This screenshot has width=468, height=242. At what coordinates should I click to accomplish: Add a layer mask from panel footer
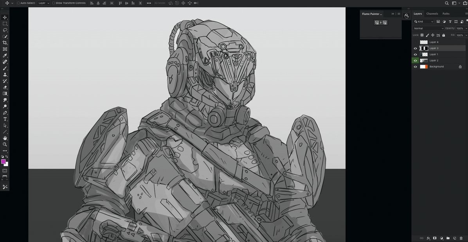434,238
